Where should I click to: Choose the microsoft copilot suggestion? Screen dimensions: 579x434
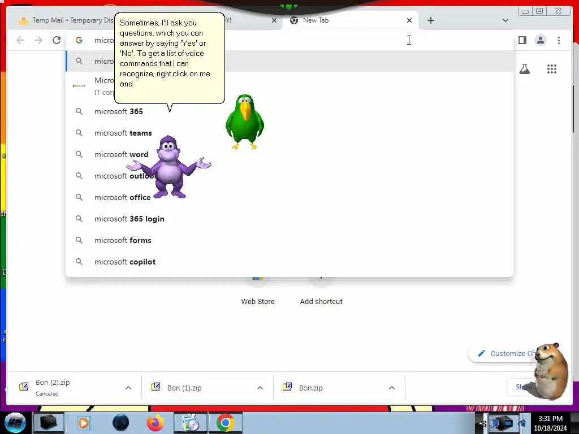click(x=289, y=262)
